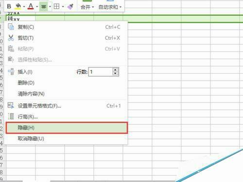Image resolution: width=243 pixels, height=182 pixels.
Task: Open borders dropdown arrow
Action: pyautogui.click(x=63, y=7)
